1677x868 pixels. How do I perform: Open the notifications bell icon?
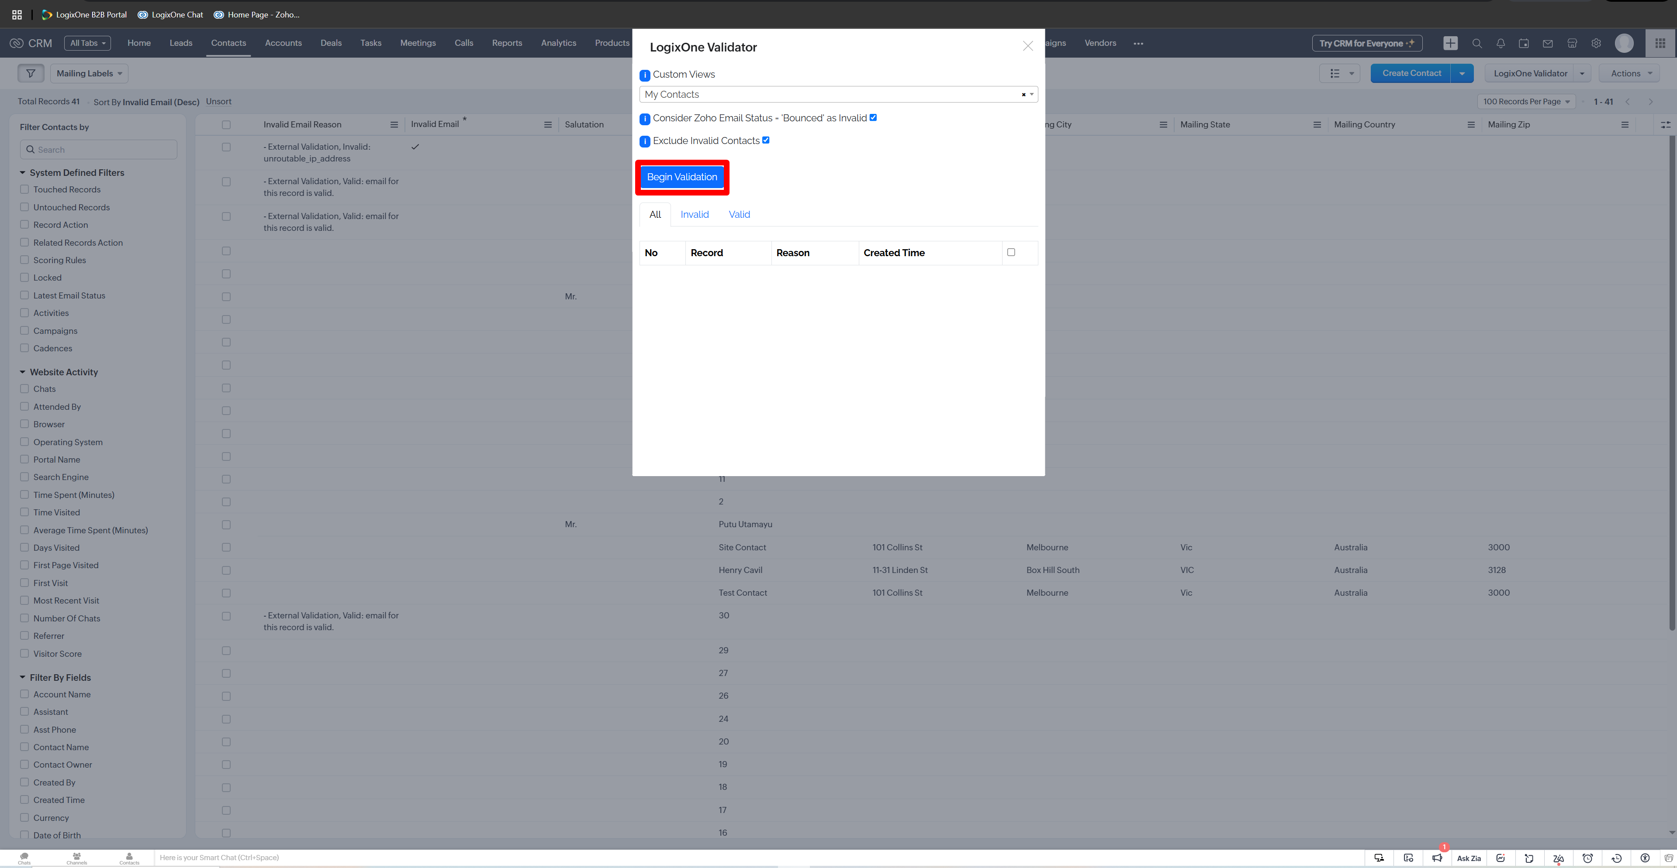(1500, 43)
